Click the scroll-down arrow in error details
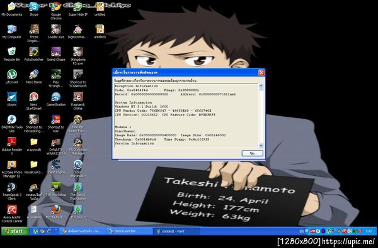The width and height of the screenshot is (378, 248). pos(261,145)
